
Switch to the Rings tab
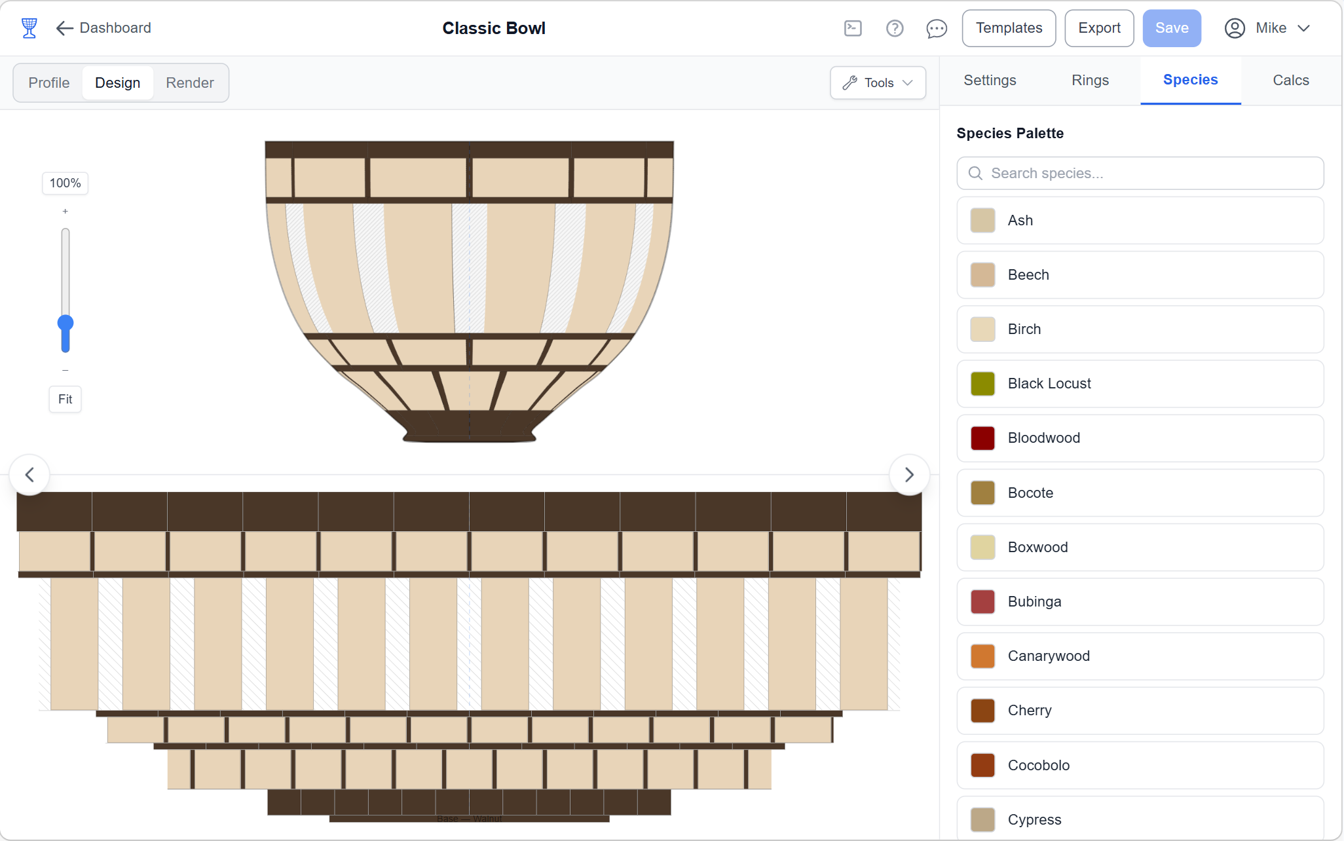pos(1089,80)
